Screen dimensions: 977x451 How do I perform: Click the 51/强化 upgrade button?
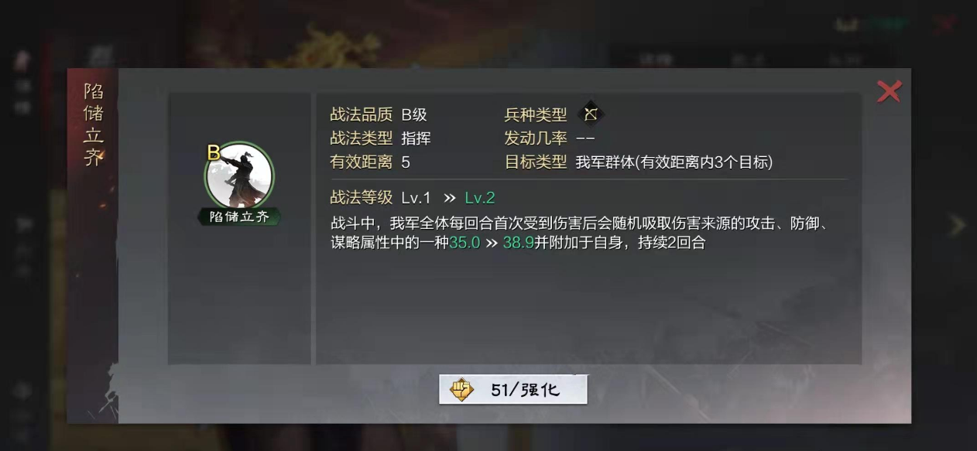click(x=512, y=390)
